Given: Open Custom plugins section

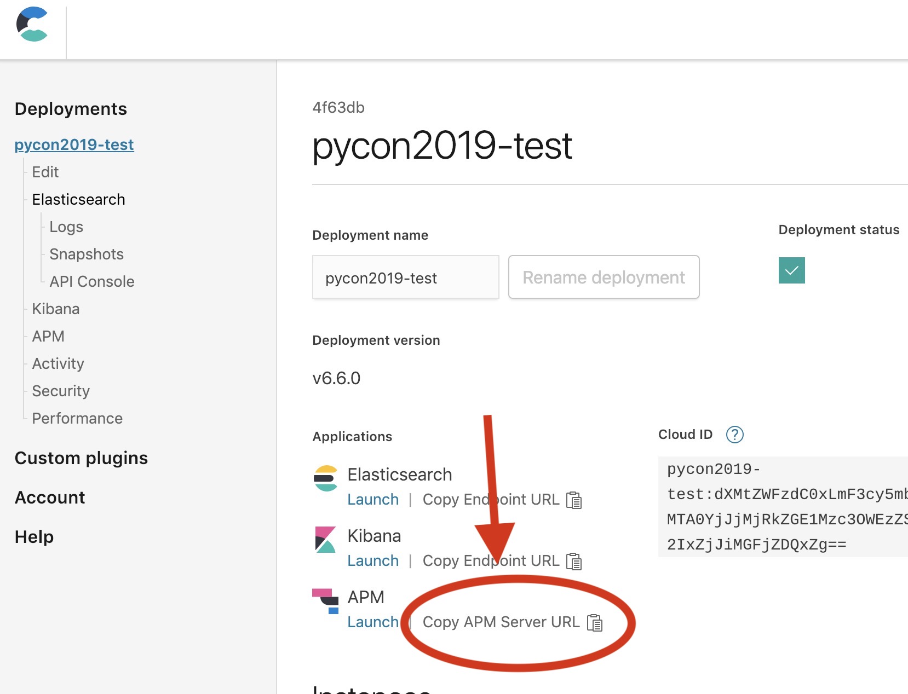Looking at the screenshot, I should click(81, 458).
